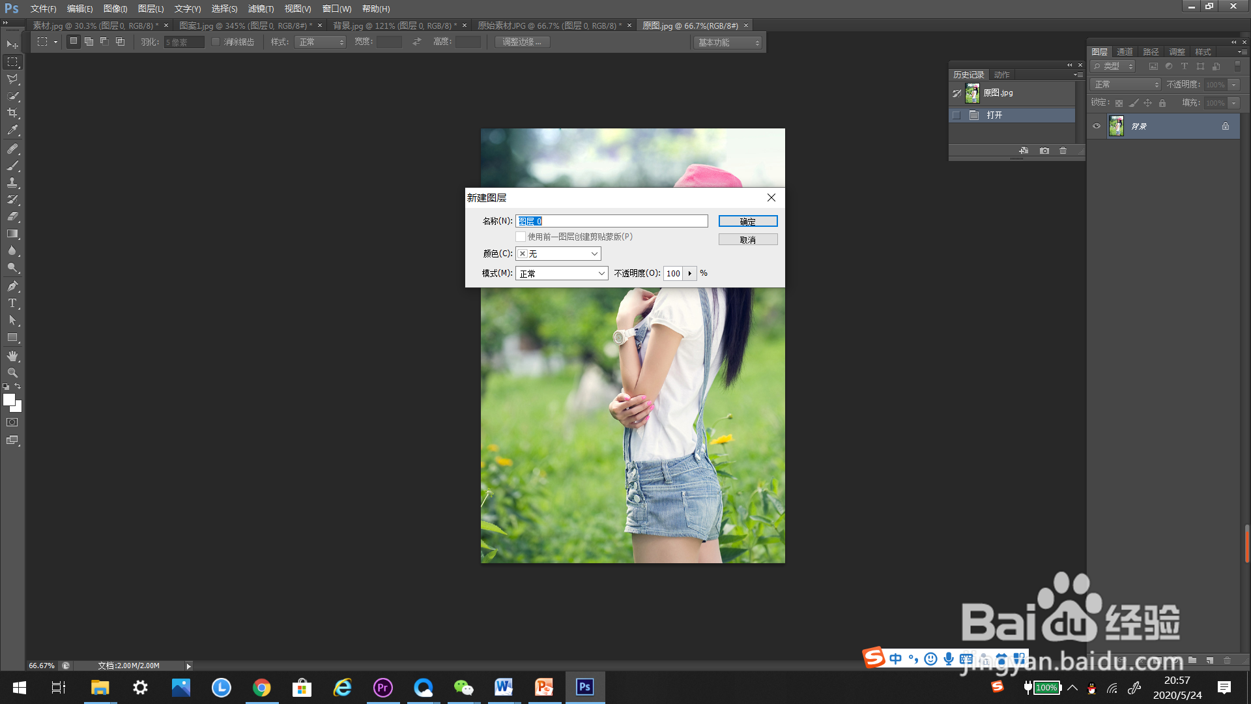This screenshot has height=704, width=1251.
Task: Click the 取消 Cancel button
Action: pyautogui.click(x=747, y=240)
